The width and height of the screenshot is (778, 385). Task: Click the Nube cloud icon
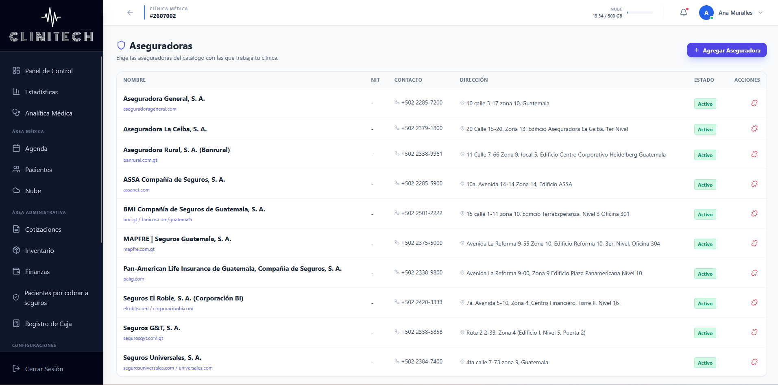pos(16,190)
